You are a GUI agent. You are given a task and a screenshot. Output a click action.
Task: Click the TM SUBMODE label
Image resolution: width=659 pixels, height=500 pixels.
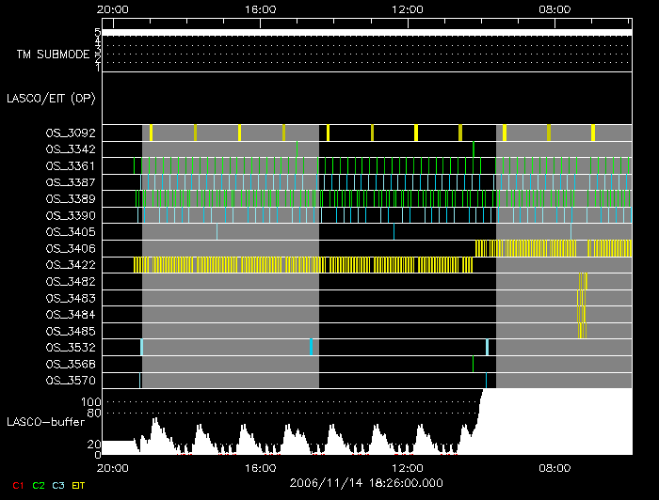click(53, 55)
